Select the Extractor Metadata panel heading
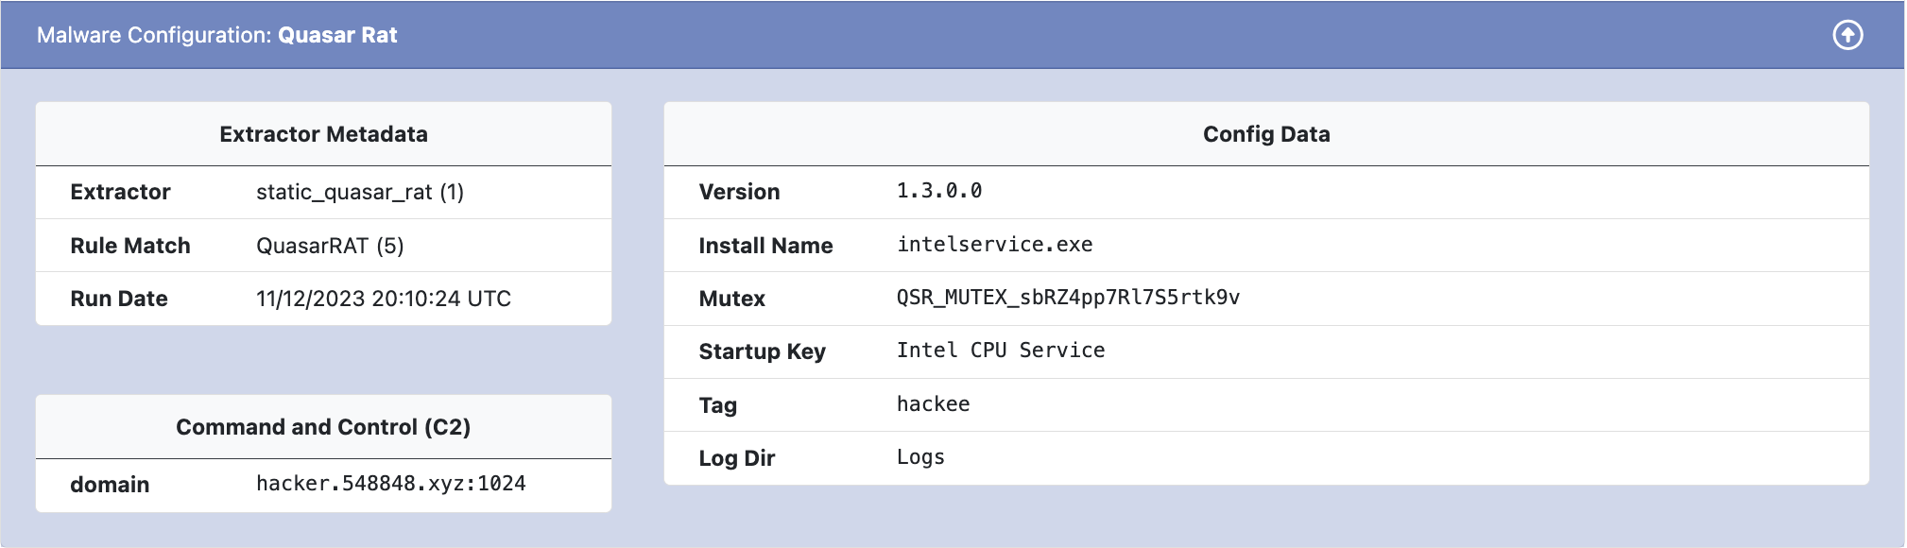The height and width of the screenshot is (548, 1907). pyautogui.click(x=323, y=134)
